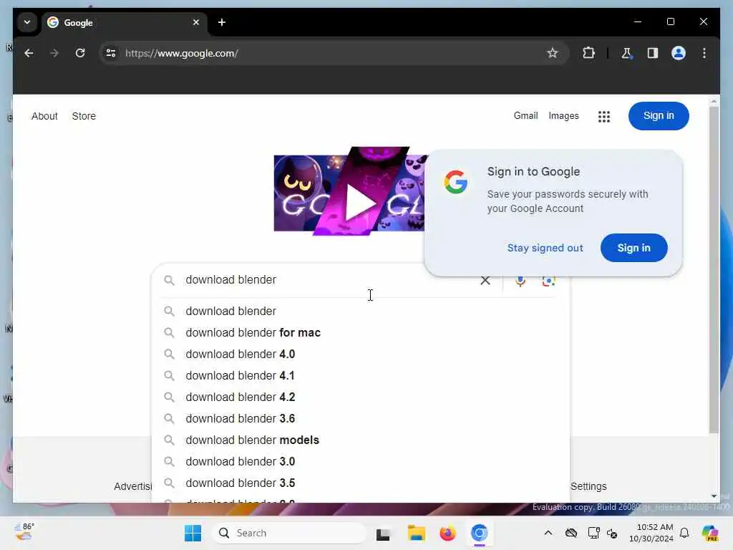Open the Copilot icon in taskbar
Image resolution: width=733 pixels, height=550 pixels.
[710, 533]
